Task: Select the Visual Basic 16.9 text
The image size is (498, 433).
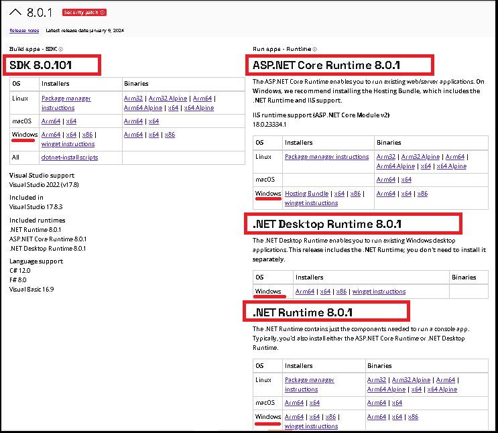Action: (32, 290)
